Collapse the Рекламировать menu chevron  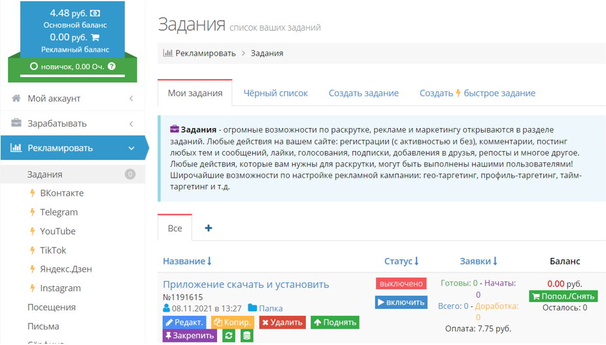(131, 148)
